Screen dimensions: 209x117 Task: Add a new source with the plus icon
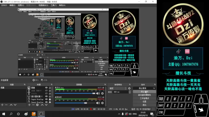coord(29,105)
